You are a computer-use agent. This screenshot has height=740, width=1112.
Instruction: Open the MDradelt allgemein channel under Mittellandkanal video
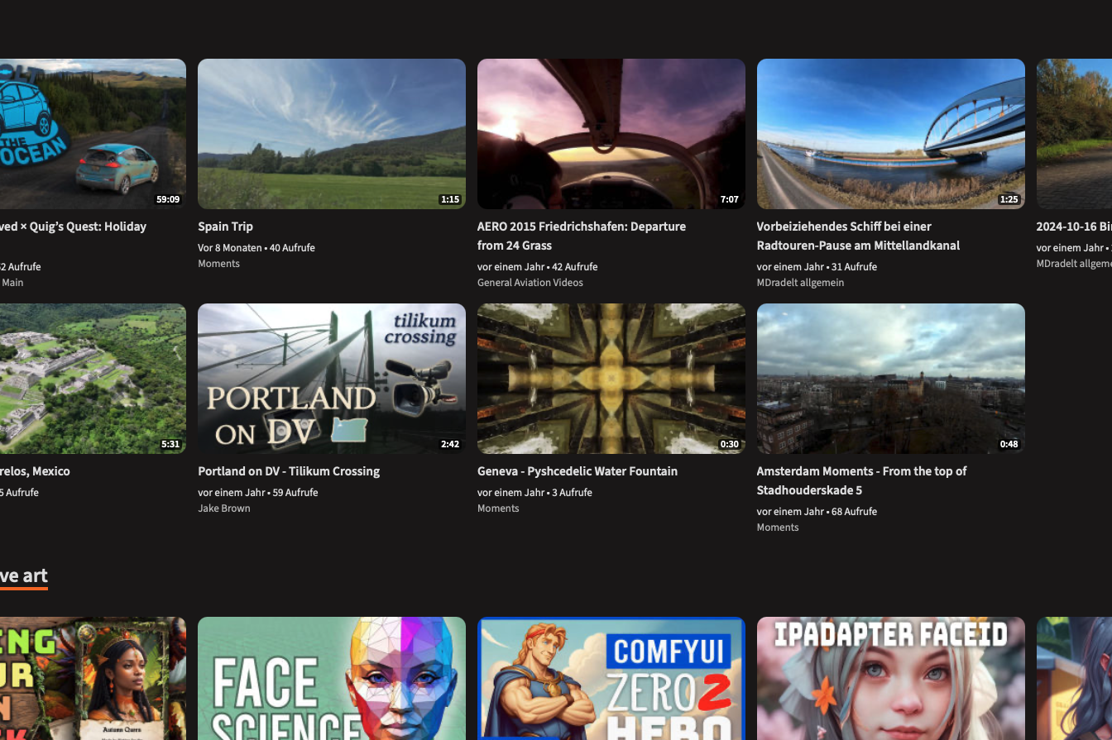coord(799,283)
